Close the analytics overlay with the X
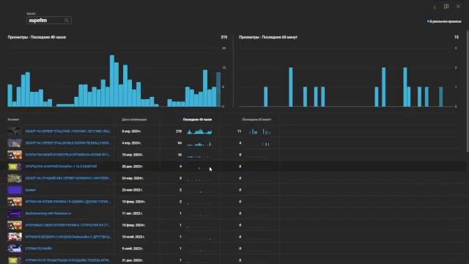Screen dimensions: 469x264 [458, 7]
